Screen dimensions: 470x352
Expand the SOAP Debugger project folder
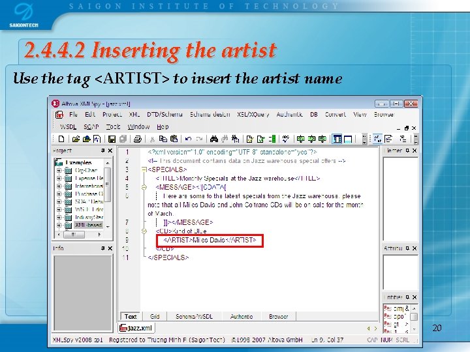point(59,201)
